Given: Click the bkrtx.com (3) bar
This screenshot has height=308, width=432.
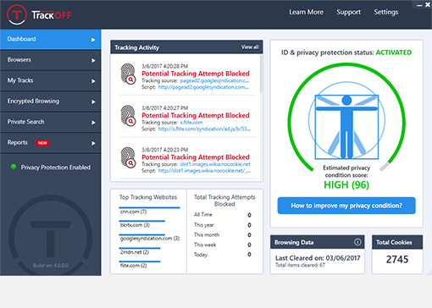Looking at the screenshot, I should coord(142,221).
